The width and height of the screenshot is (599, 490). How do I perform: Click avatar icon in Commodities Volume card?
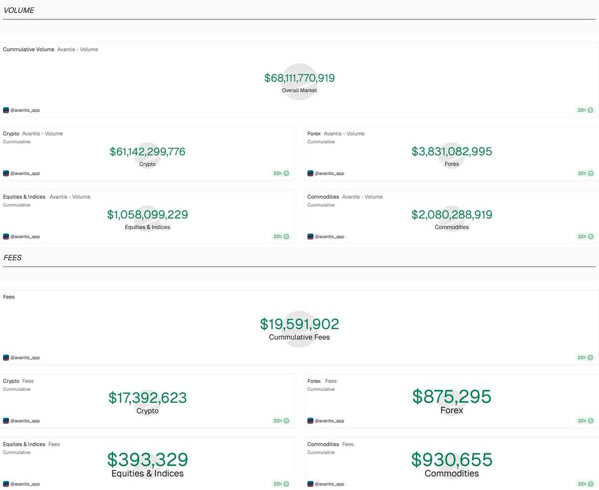[310, 237]
